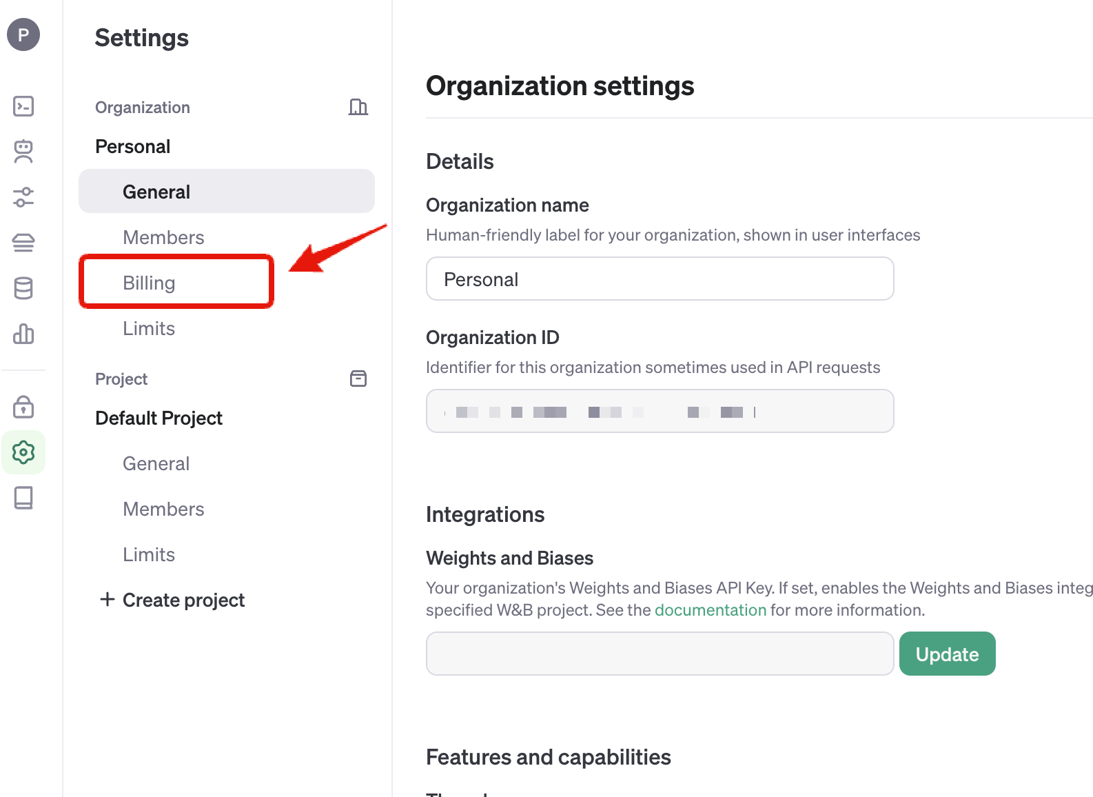Open the API keys lock icon

[23, 407]
